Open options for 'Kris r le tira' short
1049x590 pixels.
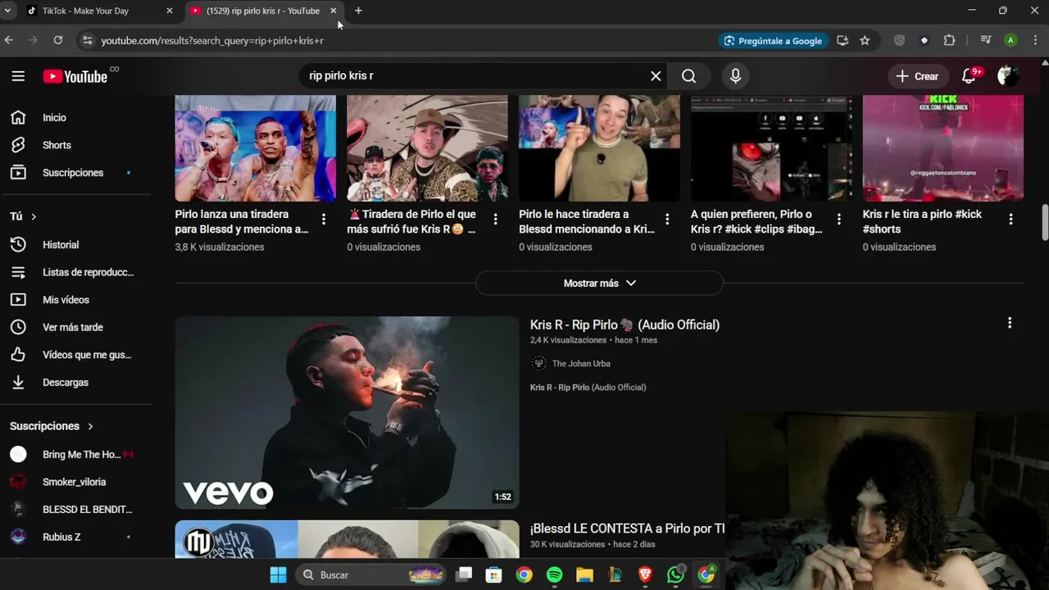(1010, 219)
